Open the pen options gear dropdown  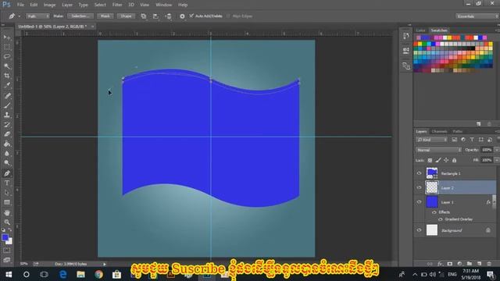coord(182,16)
